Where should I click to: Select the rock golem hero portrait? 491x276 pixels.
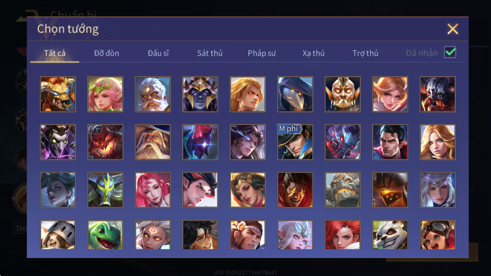point(343,190)
